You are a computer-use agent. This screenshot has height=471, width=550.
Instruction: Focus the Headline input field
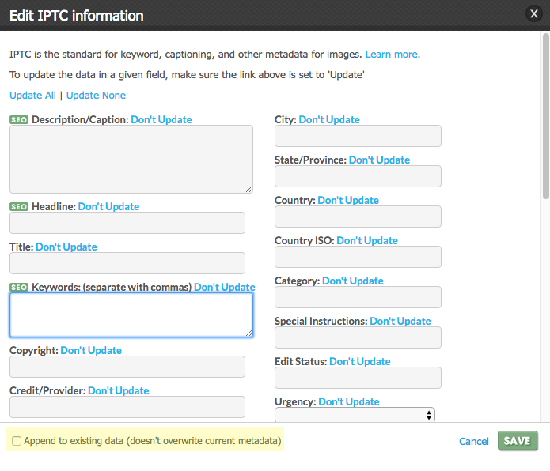pyautogui.click(x=127, y=223)
